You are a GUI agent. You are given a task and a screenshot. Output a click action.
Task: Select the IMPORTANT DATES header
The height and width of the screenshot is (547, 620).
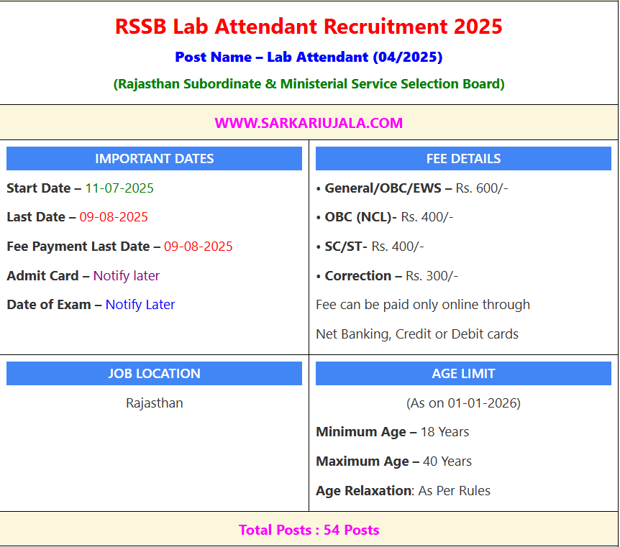(154, 159)
